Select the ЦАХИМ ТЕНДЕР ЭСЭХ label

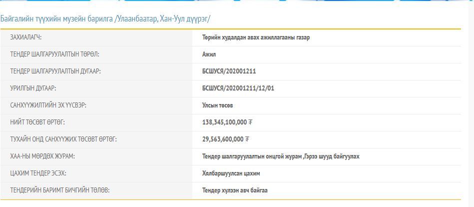point(38,173)
